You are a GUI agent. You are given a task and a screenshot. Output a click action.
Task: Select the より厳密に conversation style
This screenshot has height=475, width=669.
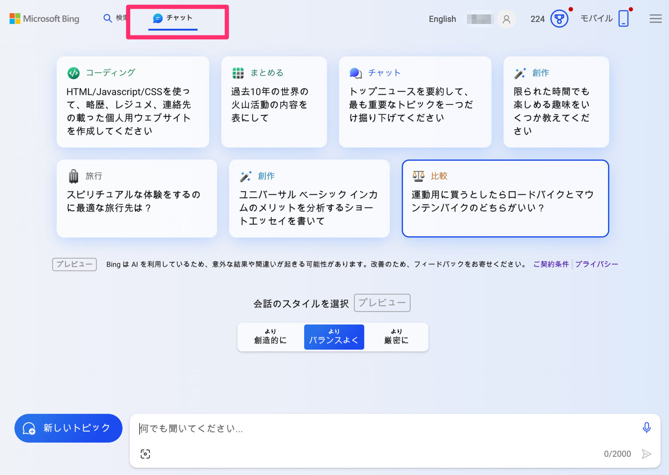396,337
